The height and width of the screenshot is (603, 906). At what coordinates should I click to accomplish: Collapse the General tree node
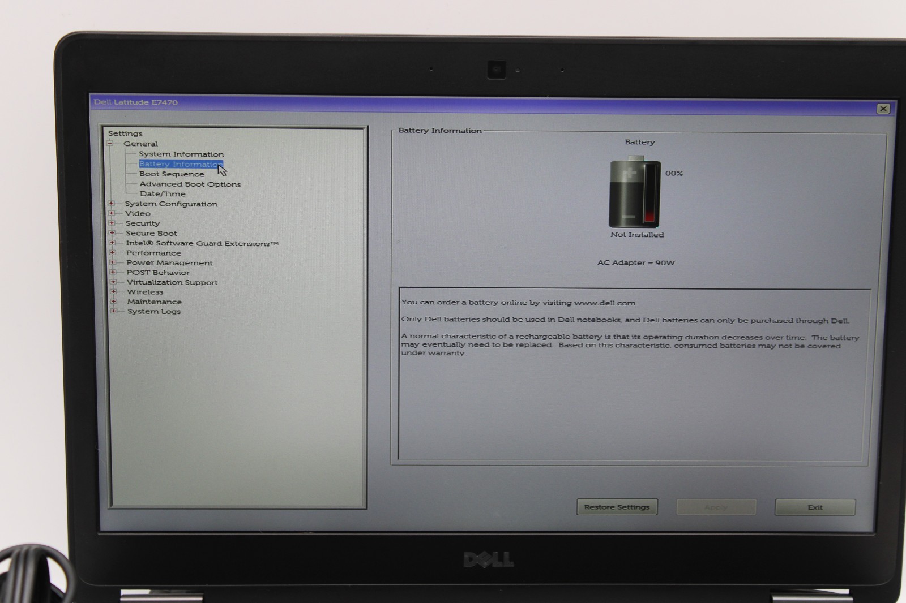[110, 143]
